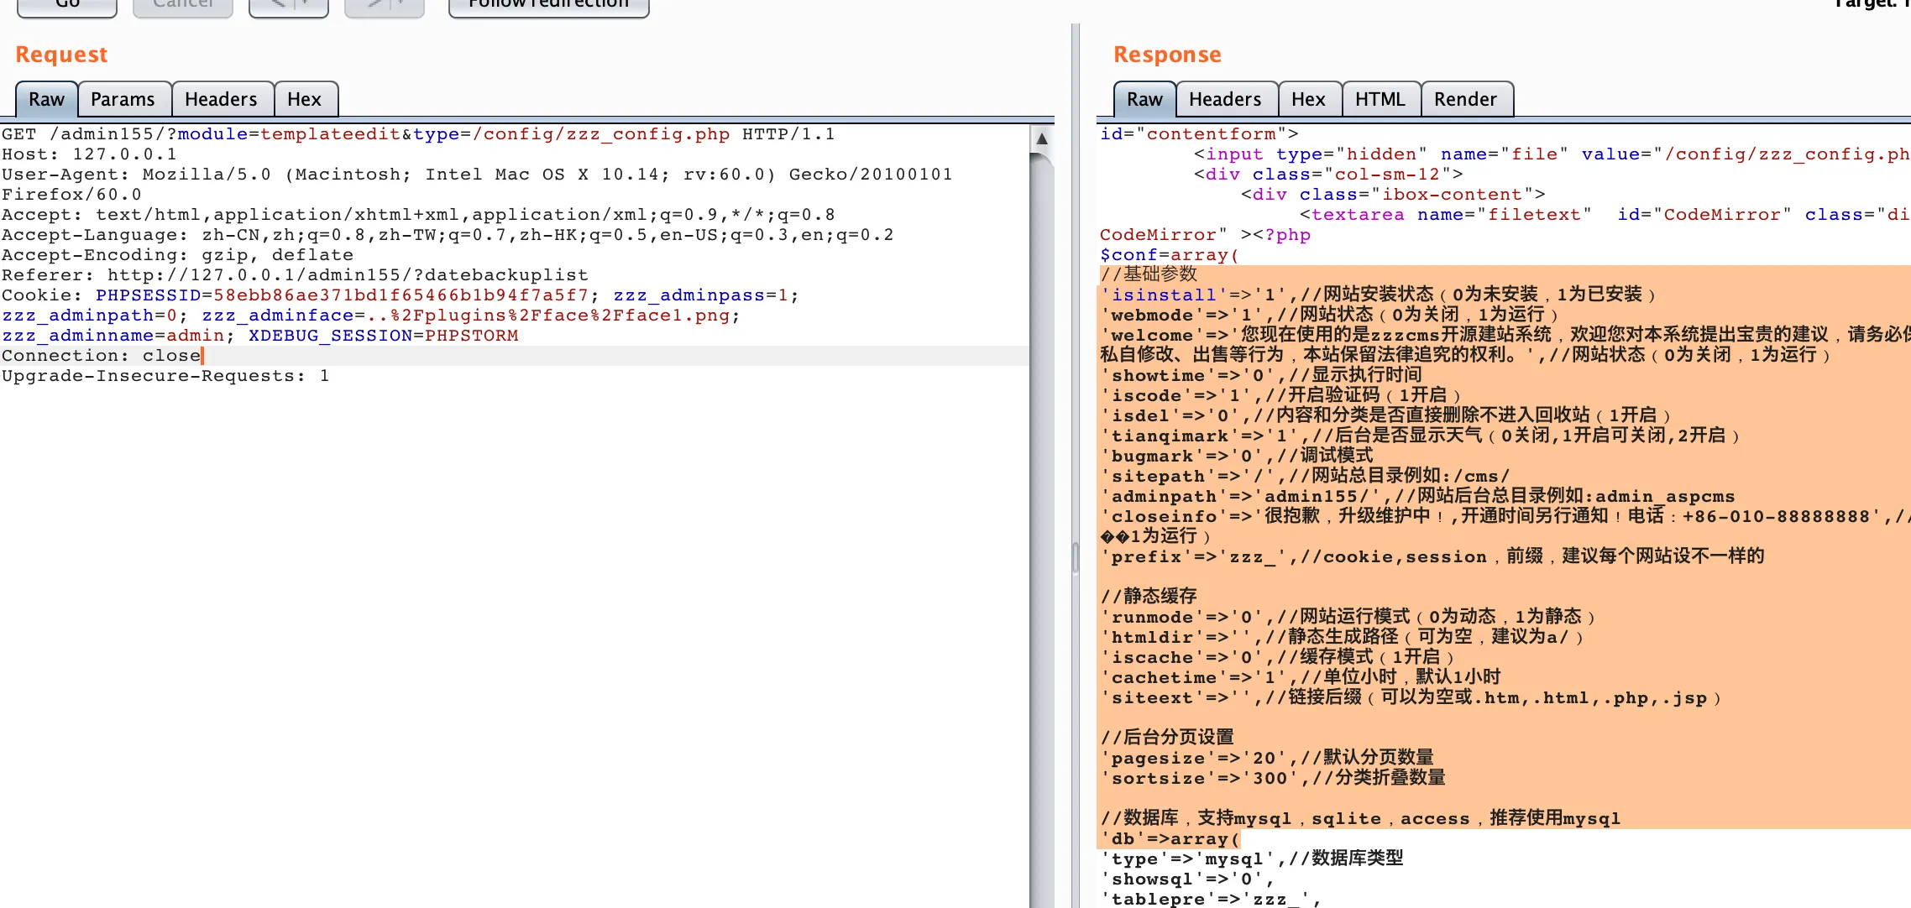This screenshot has height=908, width=1911.
Task: Click the Follow redirection button
Action: click(548, 5)
